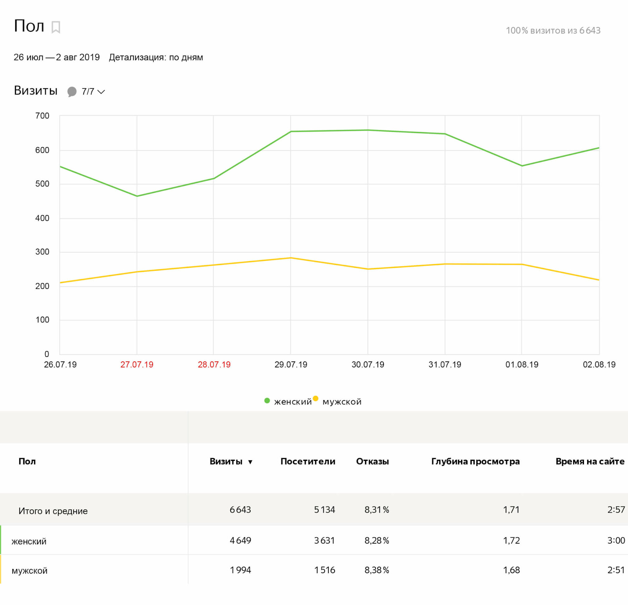
Task: Click the gray comment bubble icon
Action: pos(72,92)
